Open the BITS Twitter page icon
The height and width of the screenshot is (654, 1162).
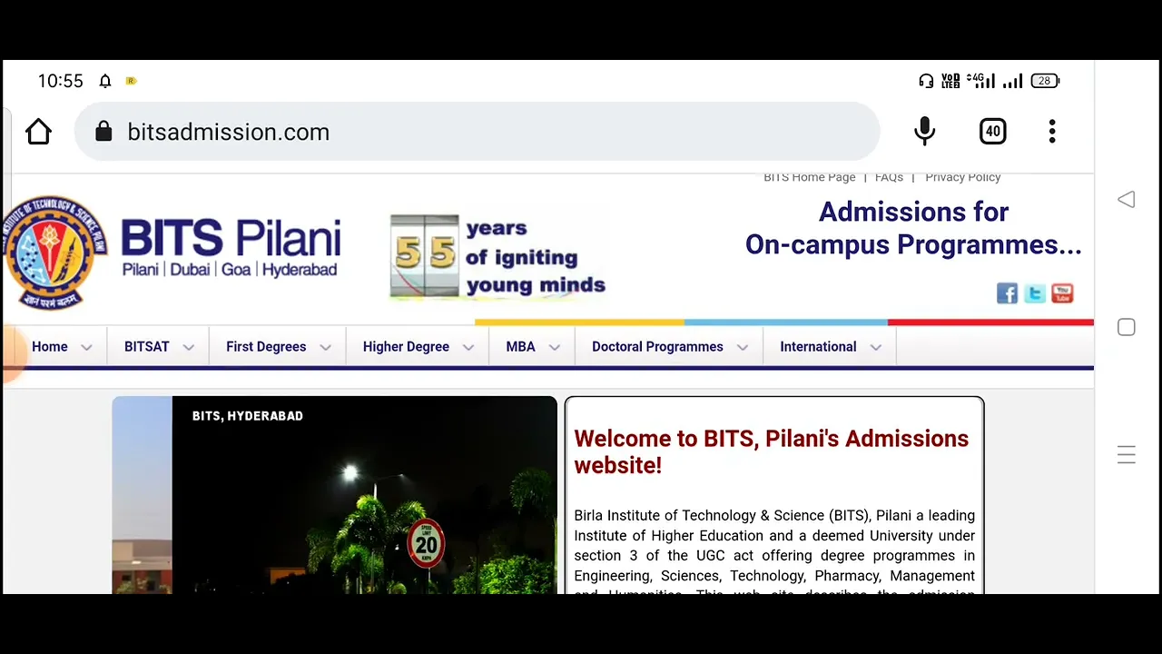(1035, 293)
